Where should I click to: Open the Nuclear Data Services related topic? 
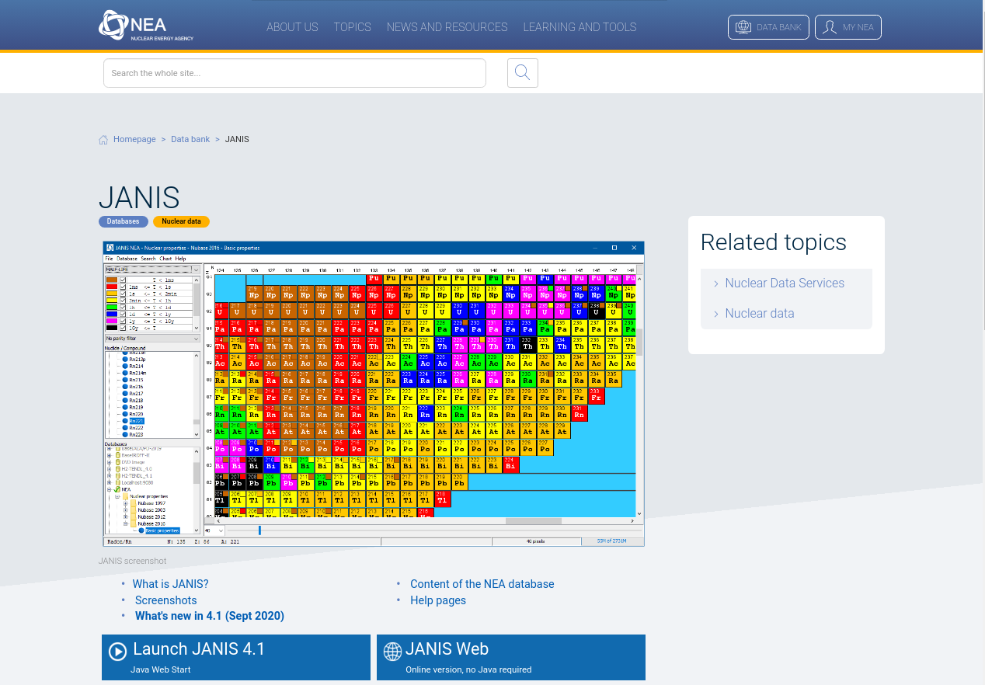(785, 283)
